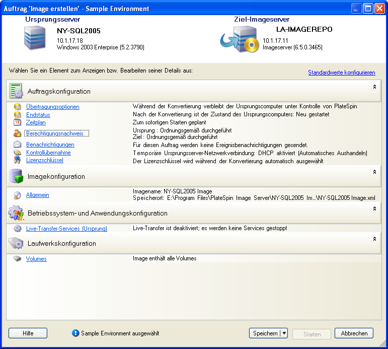
Task: Open the Berechtigungsnachweis link
Action: [x=55, y=133]
